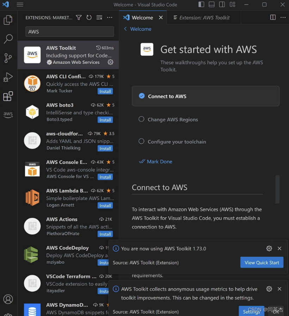Viewport: 289px width, 316px height.
Task: Open the Explorer view in activity bar
Action: click(x=8, y=20)
